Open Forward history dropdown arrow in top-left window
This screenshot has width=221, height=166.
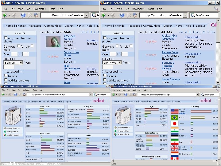point(19,15)
